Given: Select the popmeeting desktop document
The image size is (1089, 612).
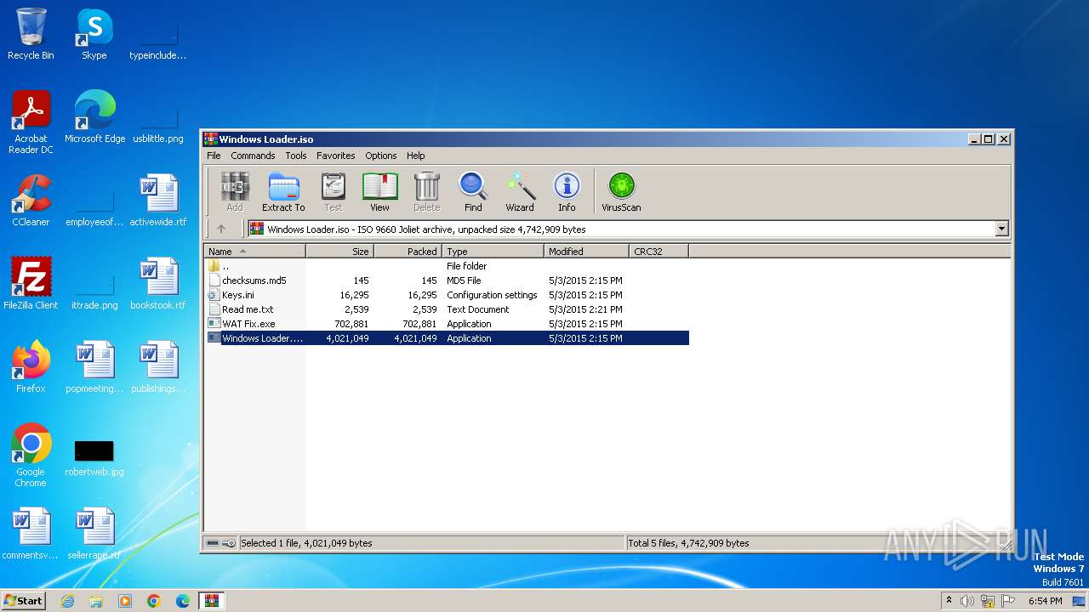Looking at the screenshot, I should point(94,366).
